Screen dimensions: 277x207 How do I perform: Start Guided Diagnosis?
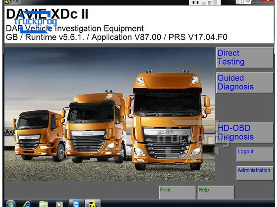click(245, 82)
